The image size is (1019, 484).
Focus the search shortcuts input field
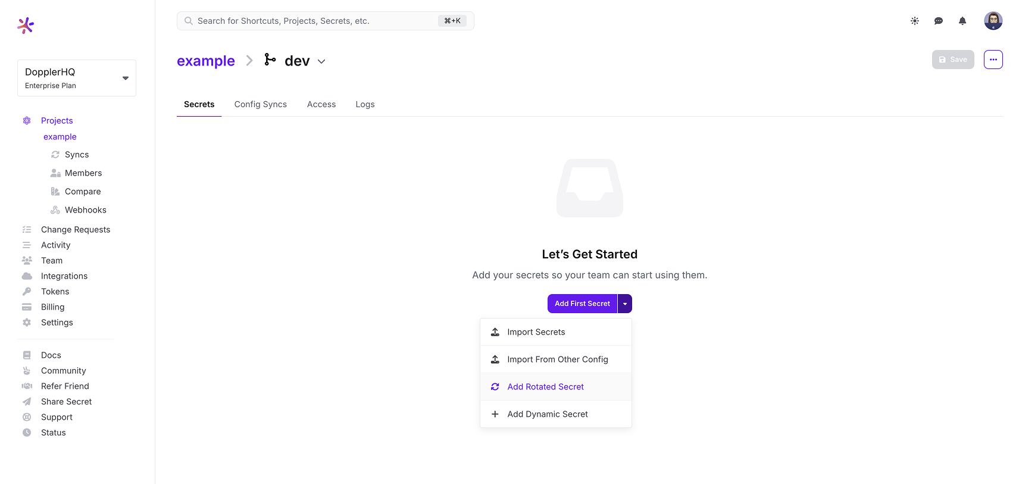(326, 21)
